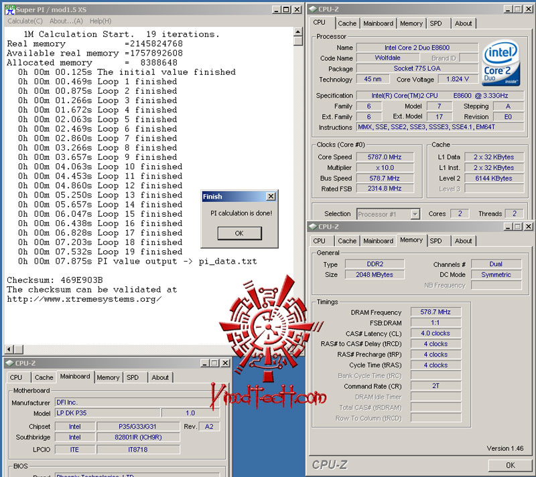536x477 pixels.
Task: Switch to Mainboard tab in top CPU-Z window
Action: (378, 23)
